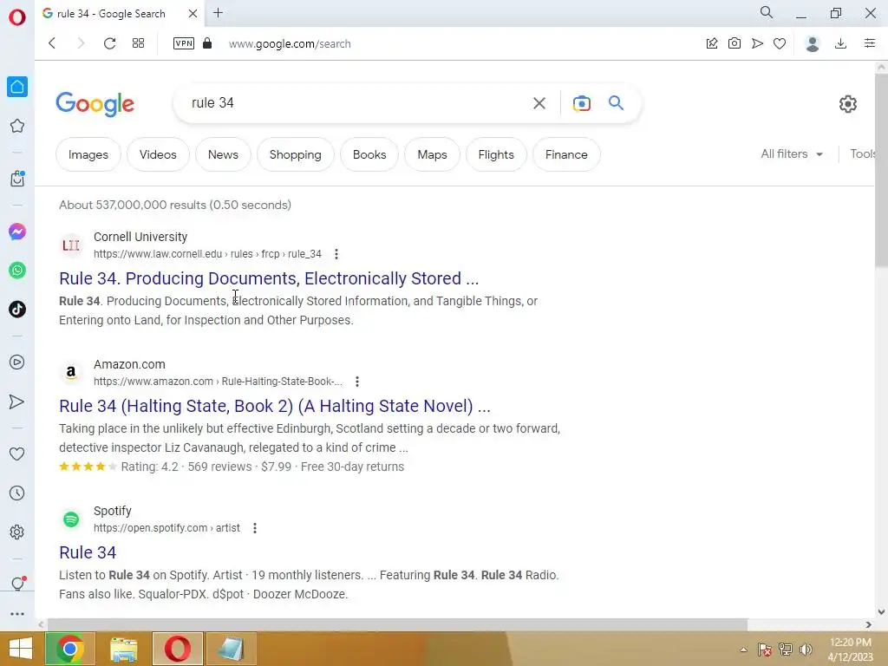Open TikTok in the sidebar

17,310
